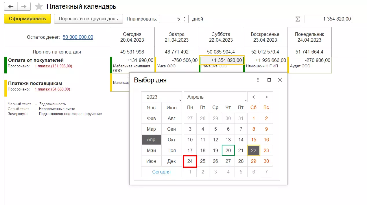Viewport: 367px width, 205px height.
Task: Select Ноя in month list
Action: coord(171,150)
